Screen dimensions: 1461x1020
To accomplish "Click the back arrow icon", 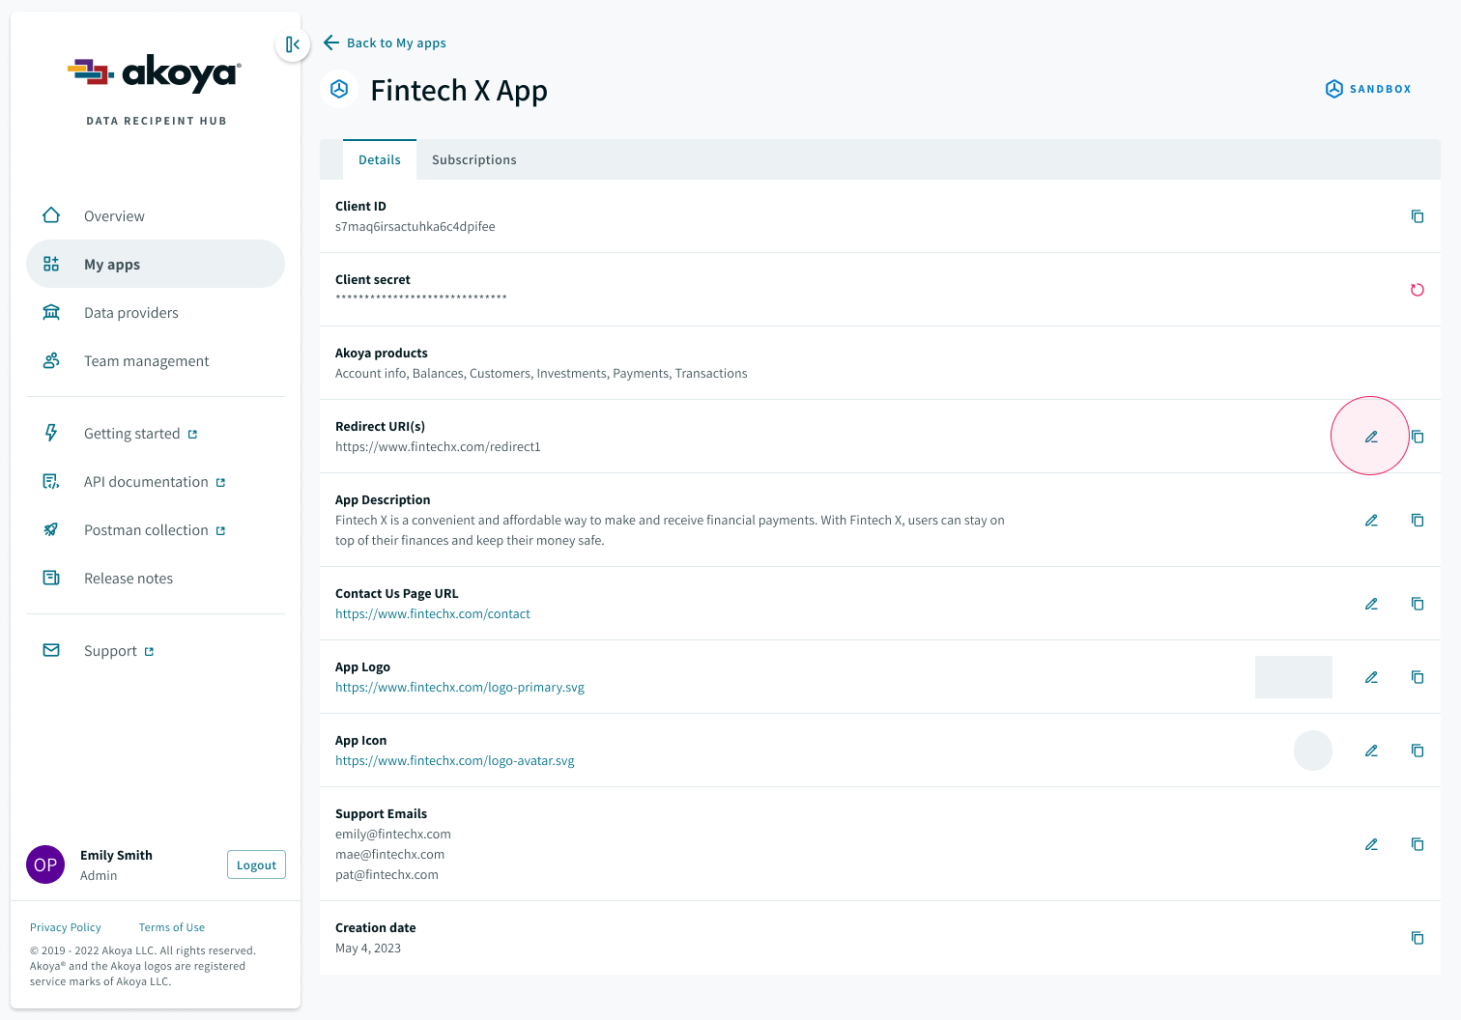I will 331,42.
